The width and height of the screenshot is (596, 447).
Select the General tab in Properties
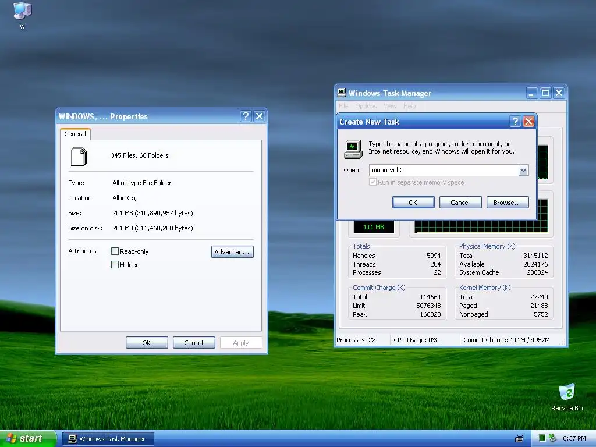75,134
